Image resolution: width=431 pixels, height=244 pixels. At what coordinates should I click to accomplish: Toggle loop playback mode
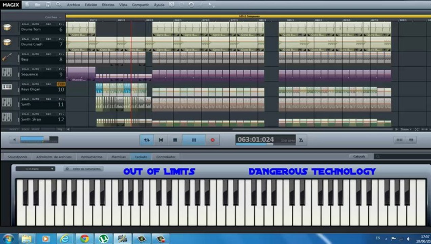tap(147, 140)
